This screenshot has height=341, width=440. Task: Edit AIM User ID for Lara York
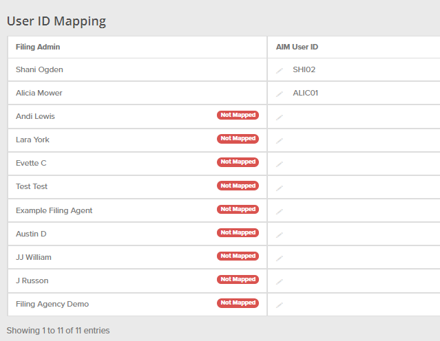pos(280,140)
